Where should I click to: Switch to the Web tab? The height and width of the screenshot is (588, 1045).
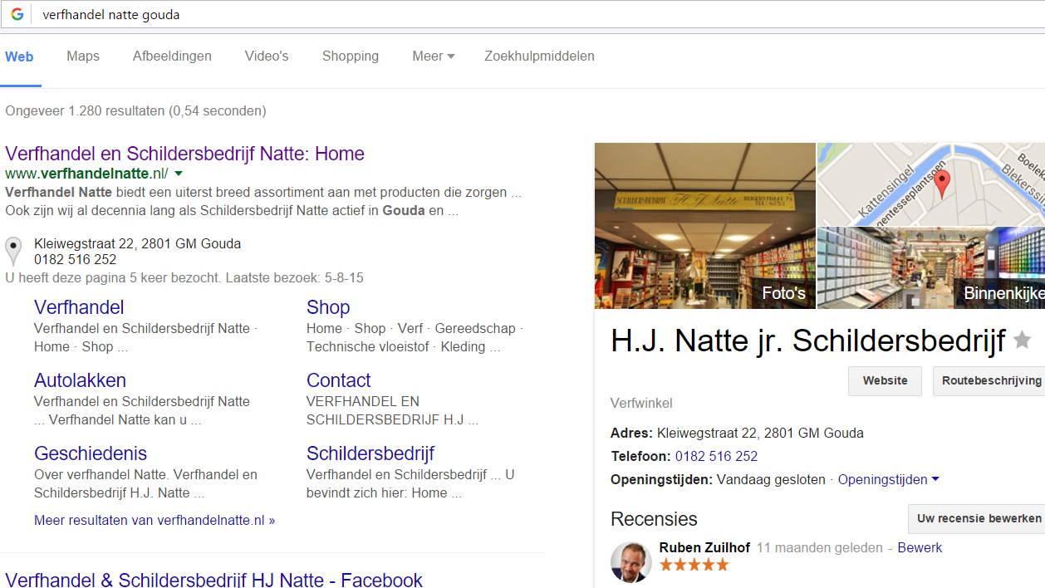(x=19, y=56)
